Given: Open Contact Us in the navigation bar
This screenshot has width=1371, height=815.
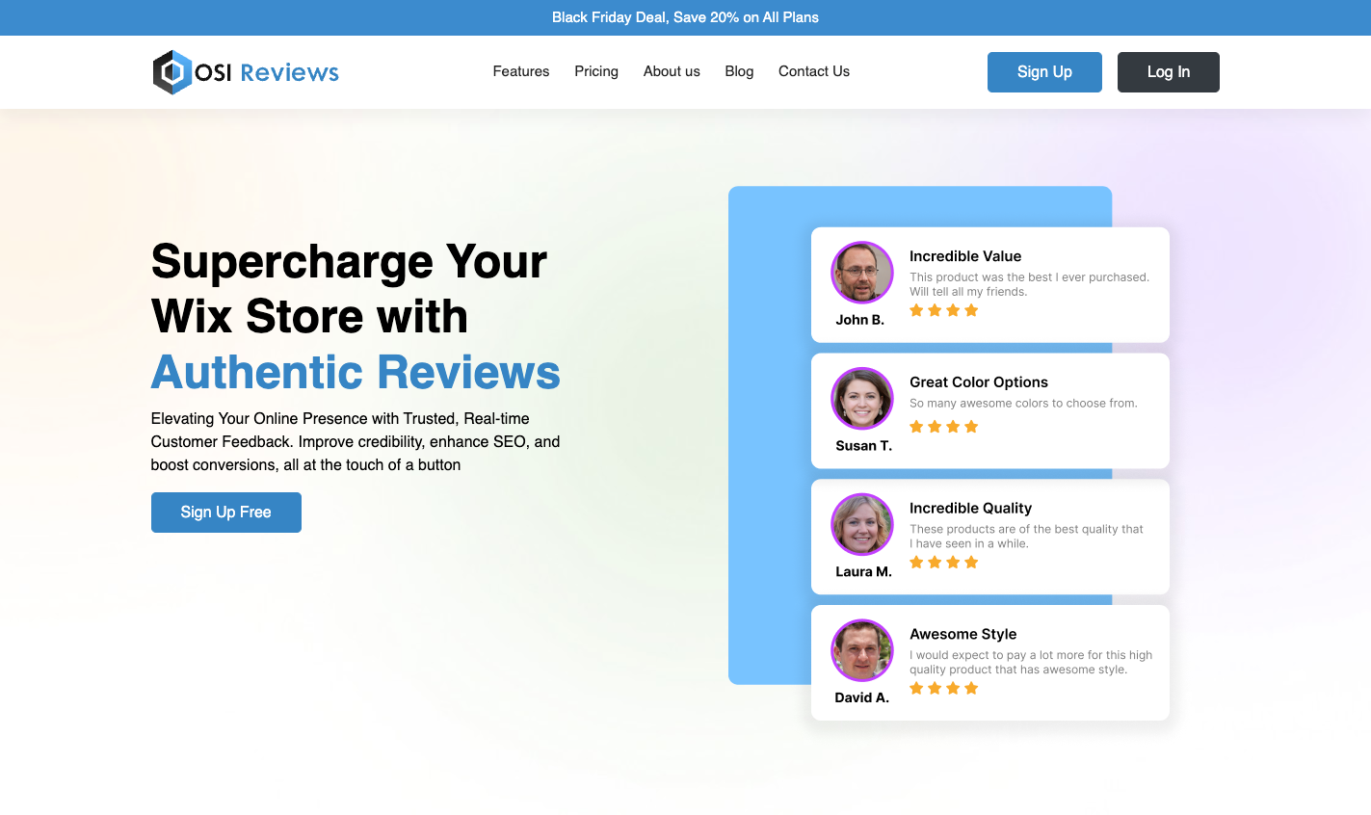Looking at the screenshot, I should pyautogui.click(x=814, y=71).
